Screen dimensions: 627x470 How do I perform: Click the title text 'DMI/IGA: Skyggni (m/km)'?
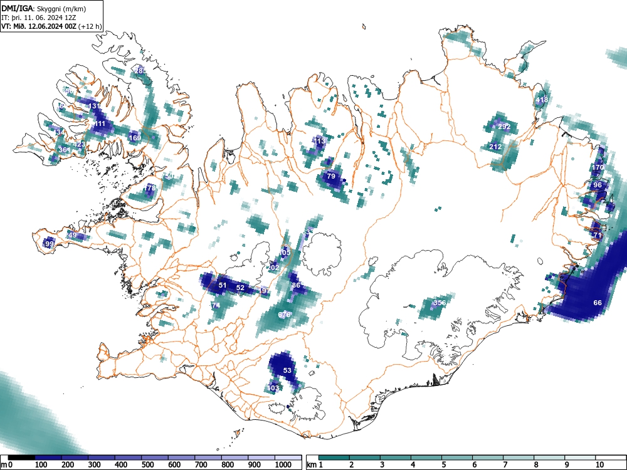[x=44, y=8]
